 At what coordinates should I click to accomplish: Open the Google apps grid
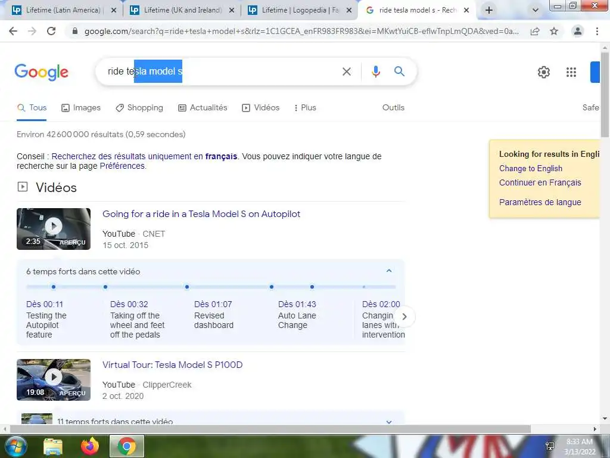pos(571,72)
